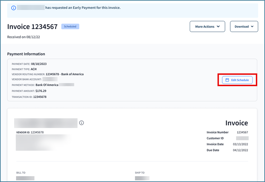Click the Vendor ID 12345678 text
265x182 pixels.
coord(30,133)
